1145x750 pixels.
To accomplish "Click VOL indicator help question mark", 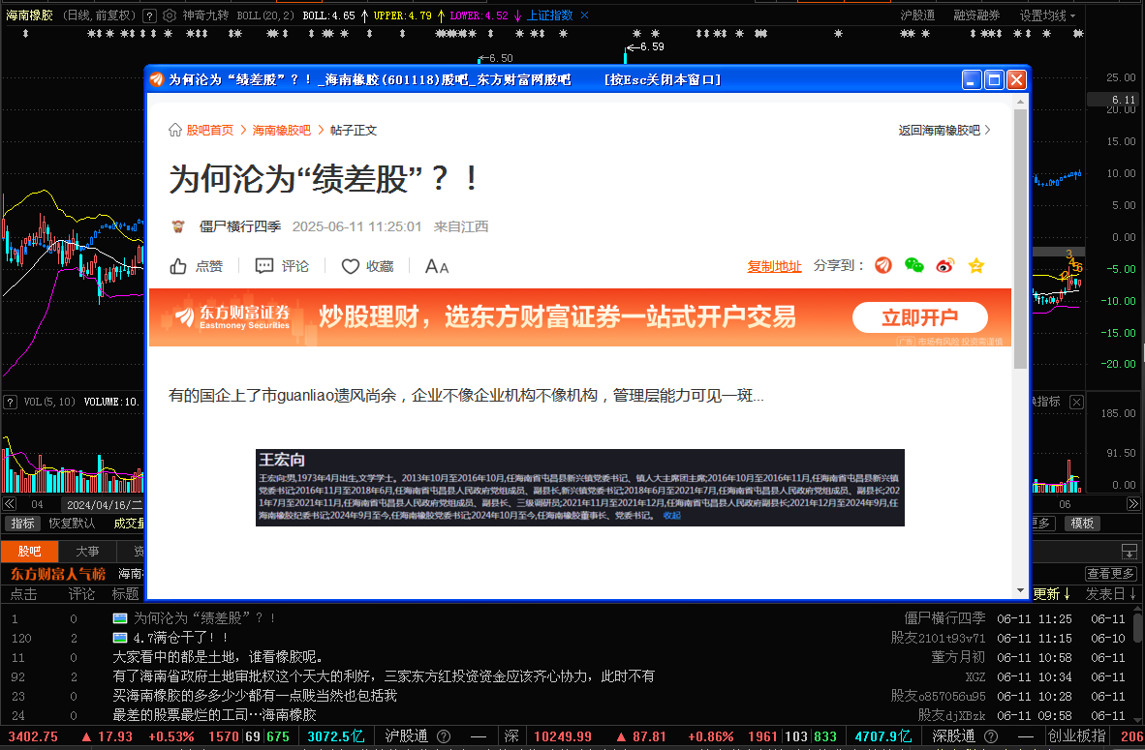I will (x=11, y=402).
